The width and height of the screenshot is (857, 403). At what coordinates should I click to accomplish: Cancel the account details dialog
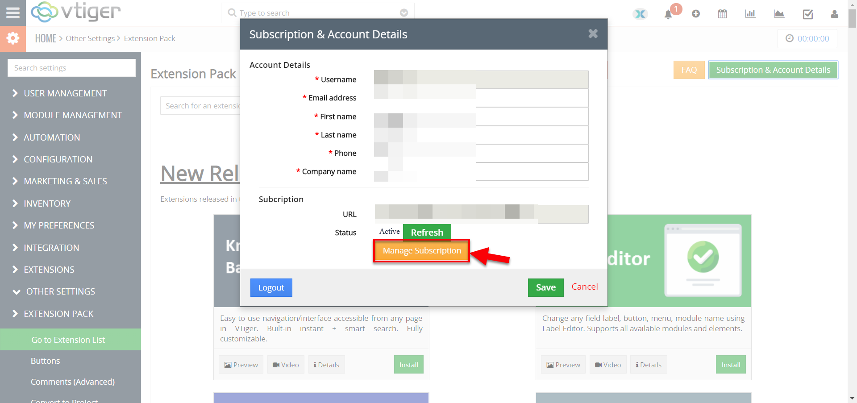click(x=585, y=287)
